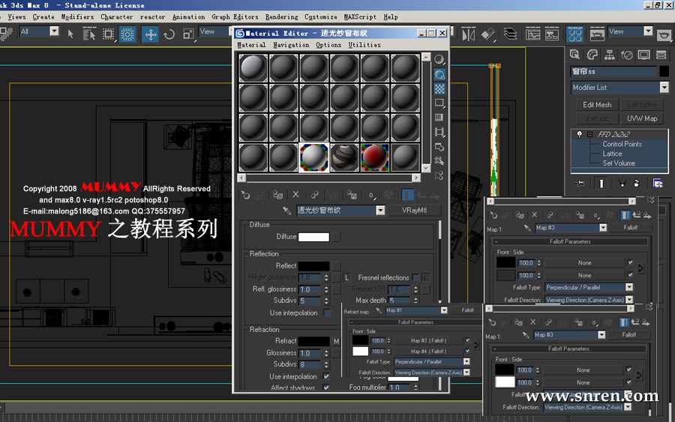Open Material Editor's Utilities menu
675x422 pixels.
[364, 45]
